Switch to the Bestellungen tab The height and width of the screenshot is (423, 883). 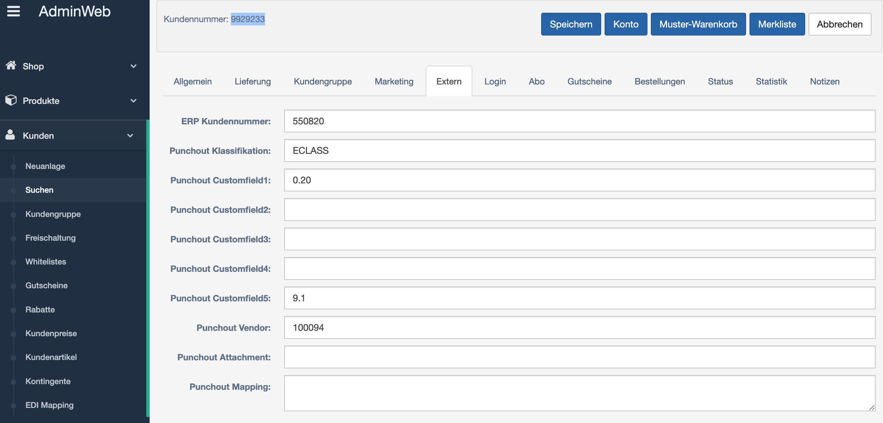tap(660, 81)
